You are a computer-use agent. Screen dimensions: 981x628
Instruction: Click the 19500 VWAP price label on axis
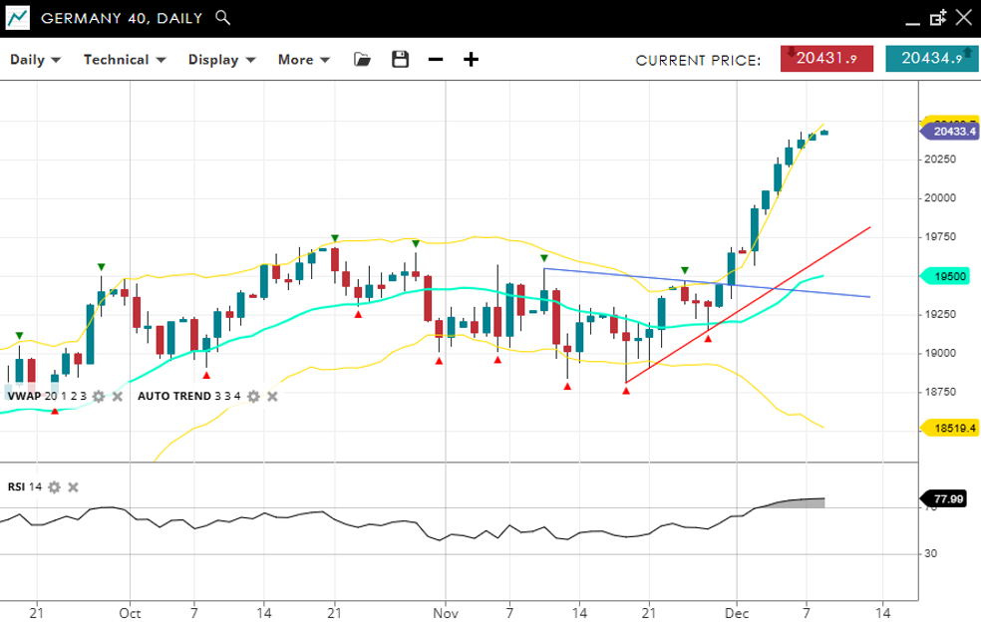(951, 276)
